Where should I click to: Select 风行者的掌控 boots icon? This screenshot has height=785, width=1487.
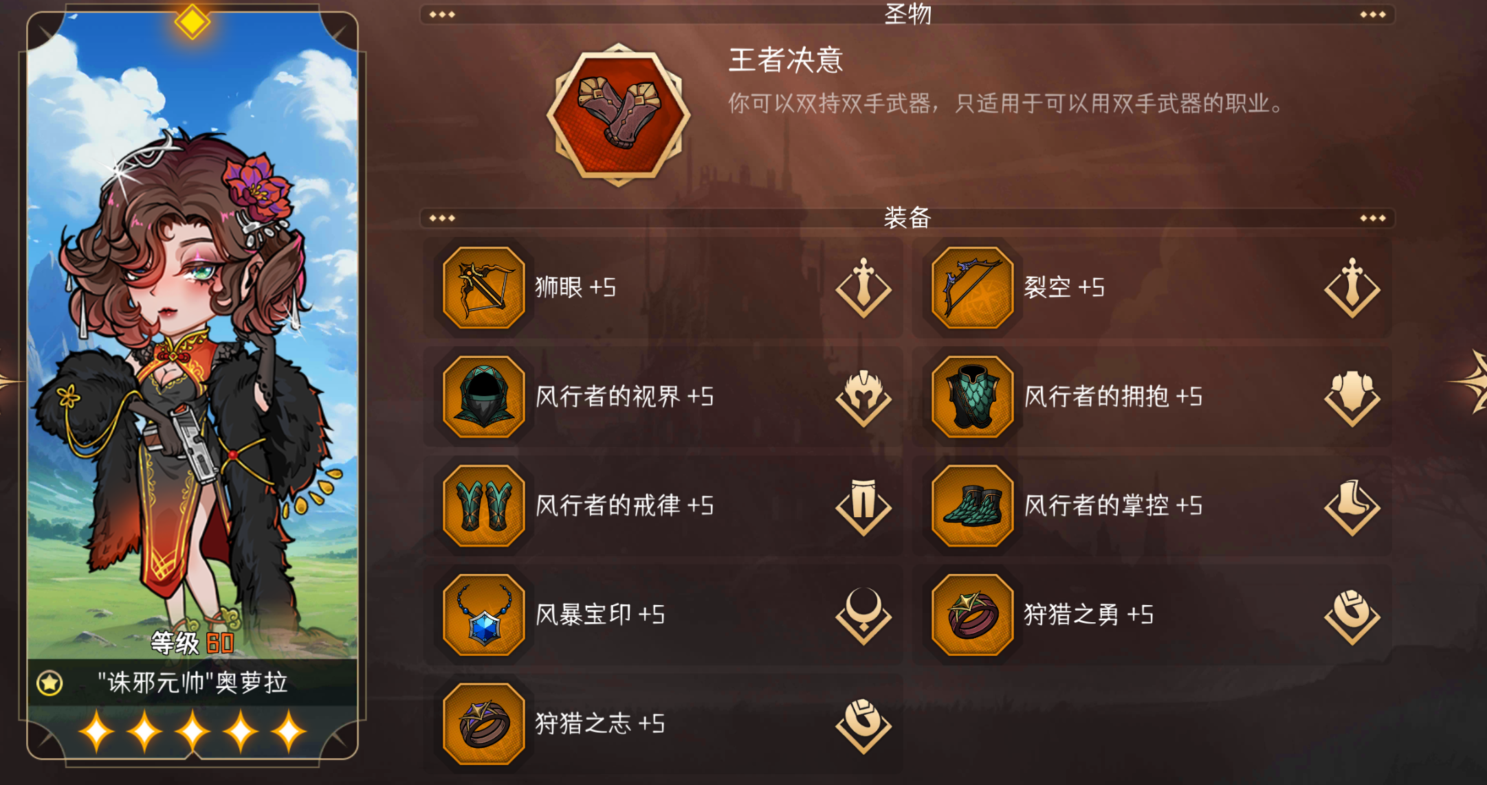pyautogui.click(x=972, y=505)
